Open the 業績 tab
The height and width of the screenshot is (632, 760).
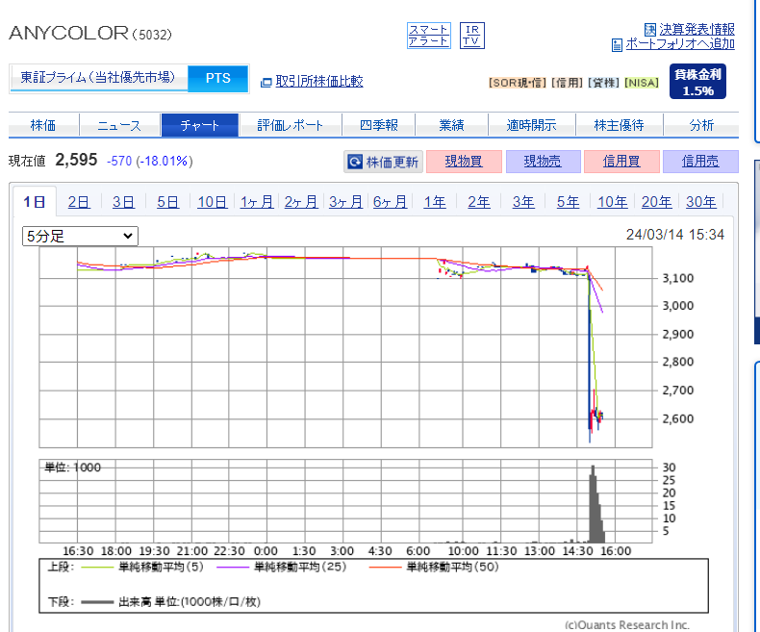(451, 125)
